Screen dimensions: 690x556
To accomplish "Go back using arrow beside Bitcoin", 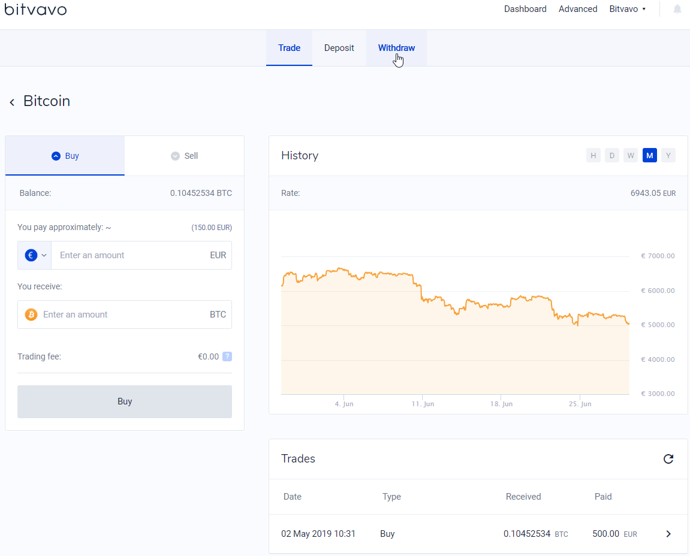I will 12,102.
